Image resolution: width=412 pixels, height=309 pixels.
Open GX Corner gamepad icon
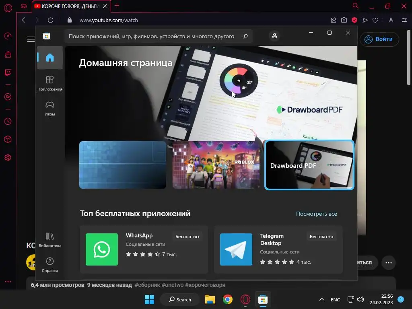click(x=24, y=6)
